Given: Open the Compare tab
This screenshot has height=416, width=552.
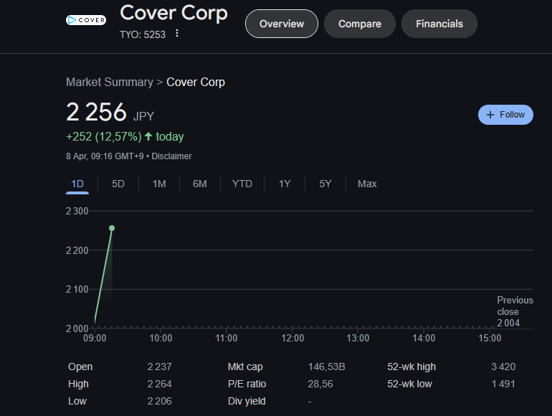Looking at the screenshot, I should (360, 24).
